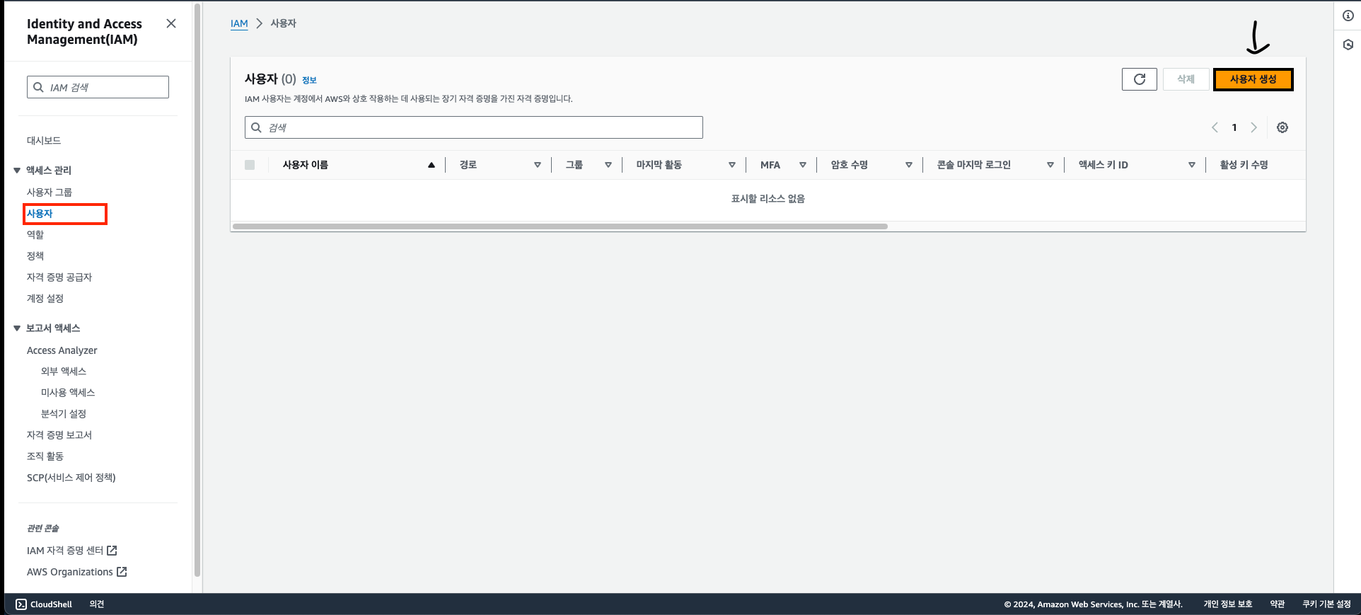
Task: Open 역할 in the sidebar
Action: (x=35, y=235)
